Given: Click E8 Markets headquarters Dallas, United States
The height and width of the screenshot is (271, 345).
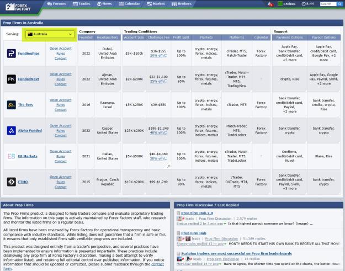Looking at the screenshot, I should (x=108, y=156).
